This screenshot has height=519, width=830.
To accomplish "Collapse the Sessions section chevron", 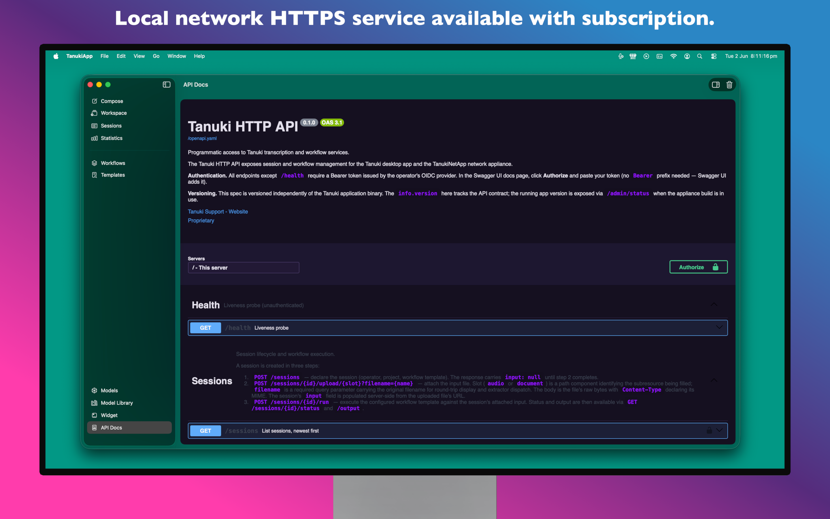I will 714,380.
